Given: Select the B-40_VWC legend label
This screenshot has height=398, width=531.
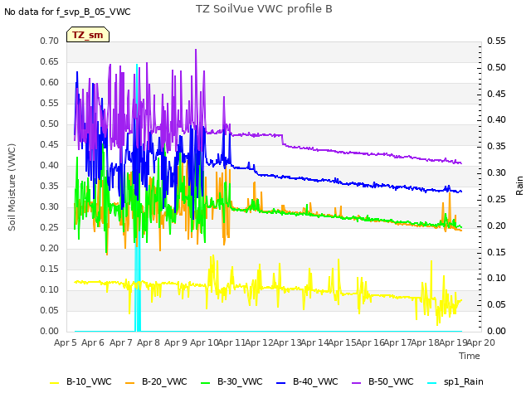Looking at the screenshot, I should [x=315, y=381].
